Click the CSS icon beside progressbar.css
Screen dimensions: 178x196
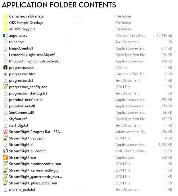(x=5, y=68)
